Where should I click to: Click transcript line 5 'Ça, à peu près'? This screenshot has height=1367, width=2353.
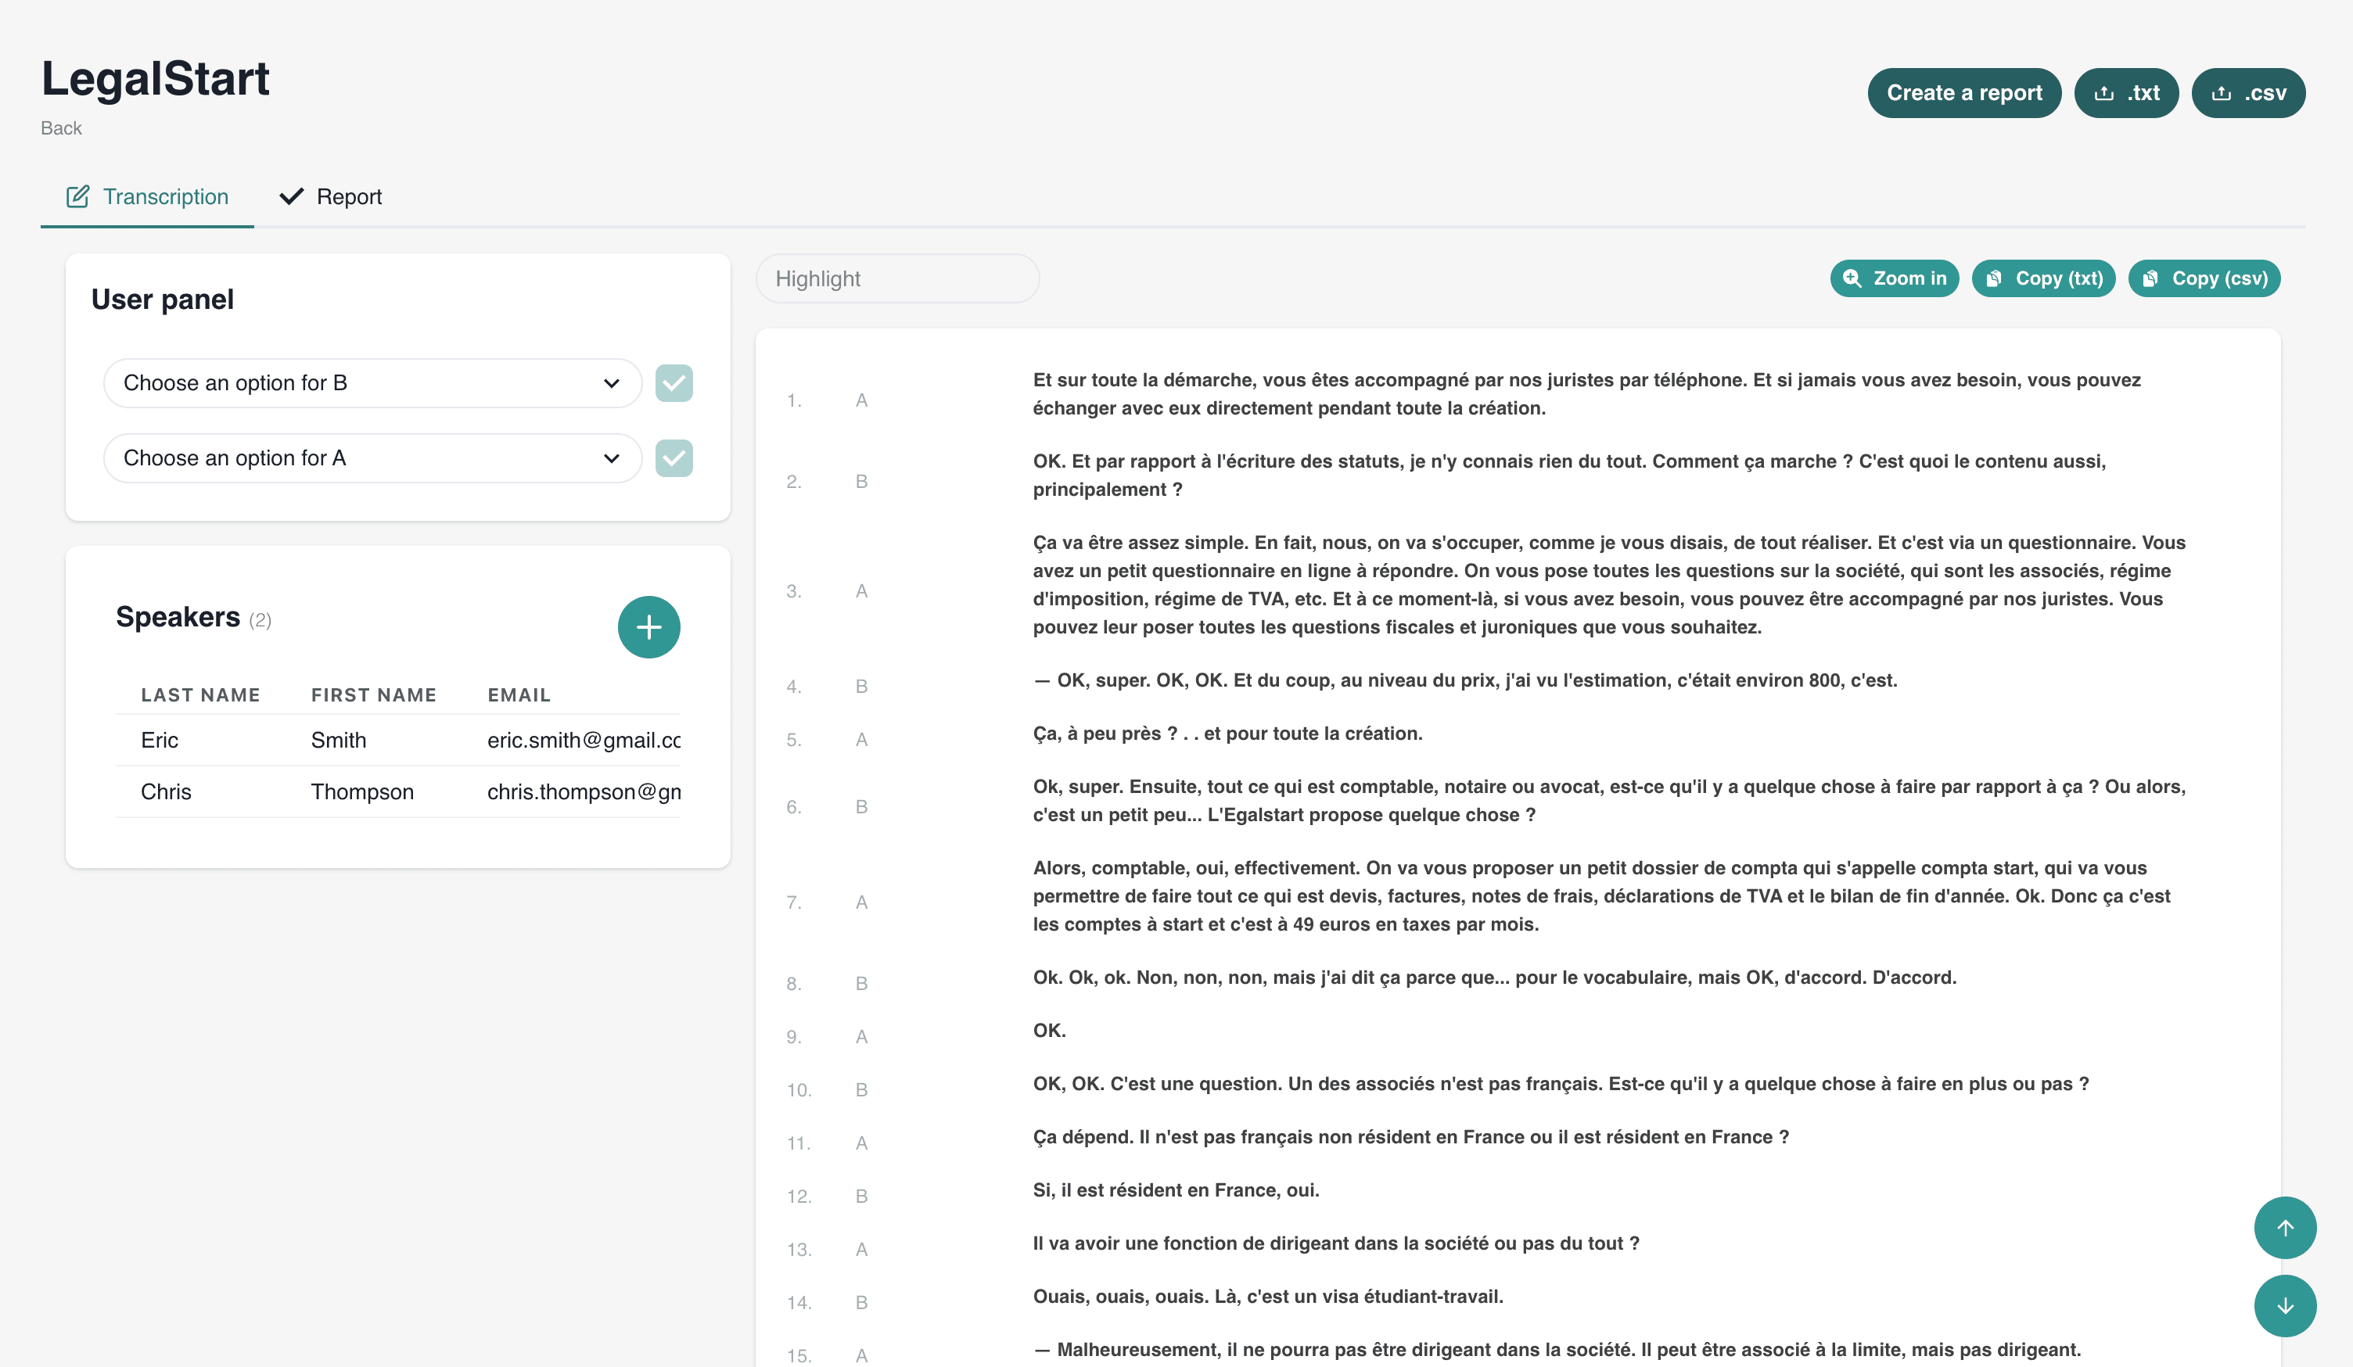point(1228,733)
